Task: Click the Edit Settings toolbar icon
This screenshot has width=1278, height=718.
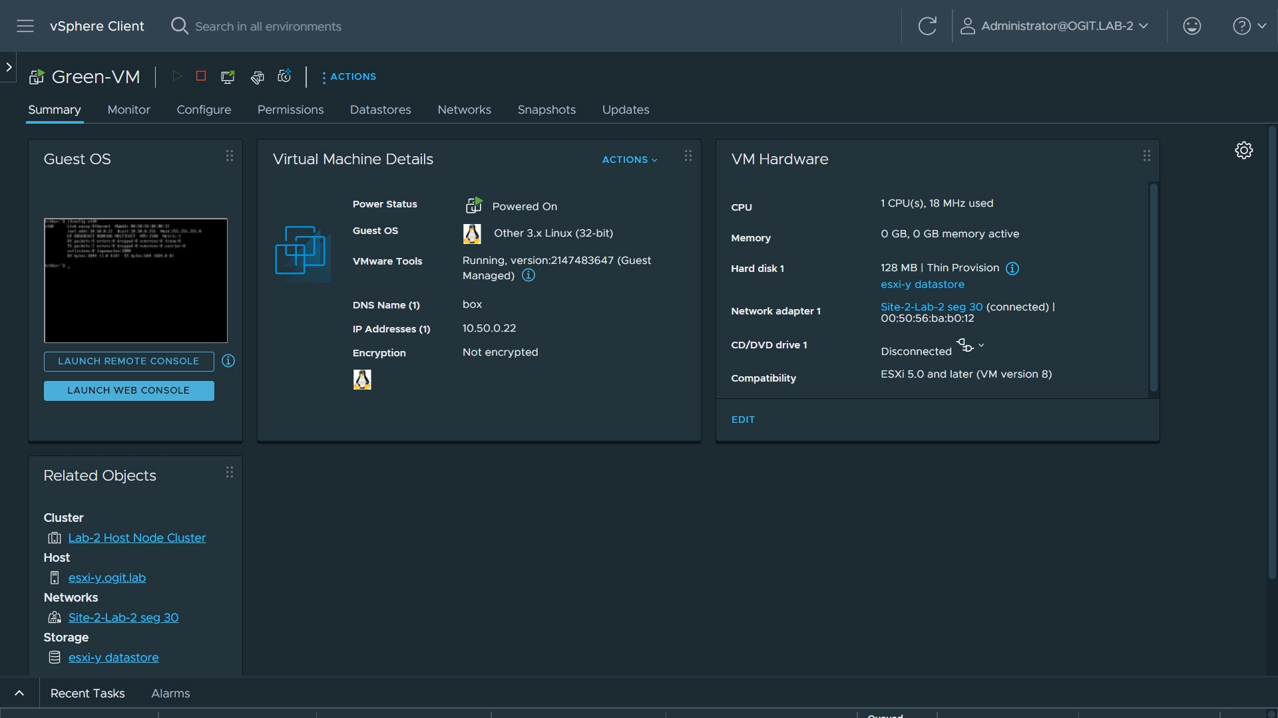Action: coord(257,77)
